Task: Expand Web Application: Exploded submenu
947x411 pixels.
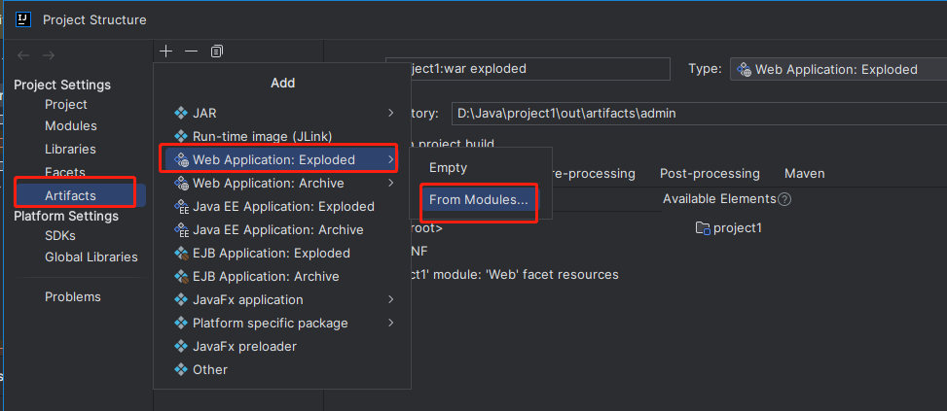Action: 273,159
